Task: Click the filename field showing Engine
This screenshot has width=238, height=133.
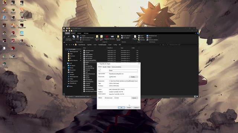Action: click(123, 71)
